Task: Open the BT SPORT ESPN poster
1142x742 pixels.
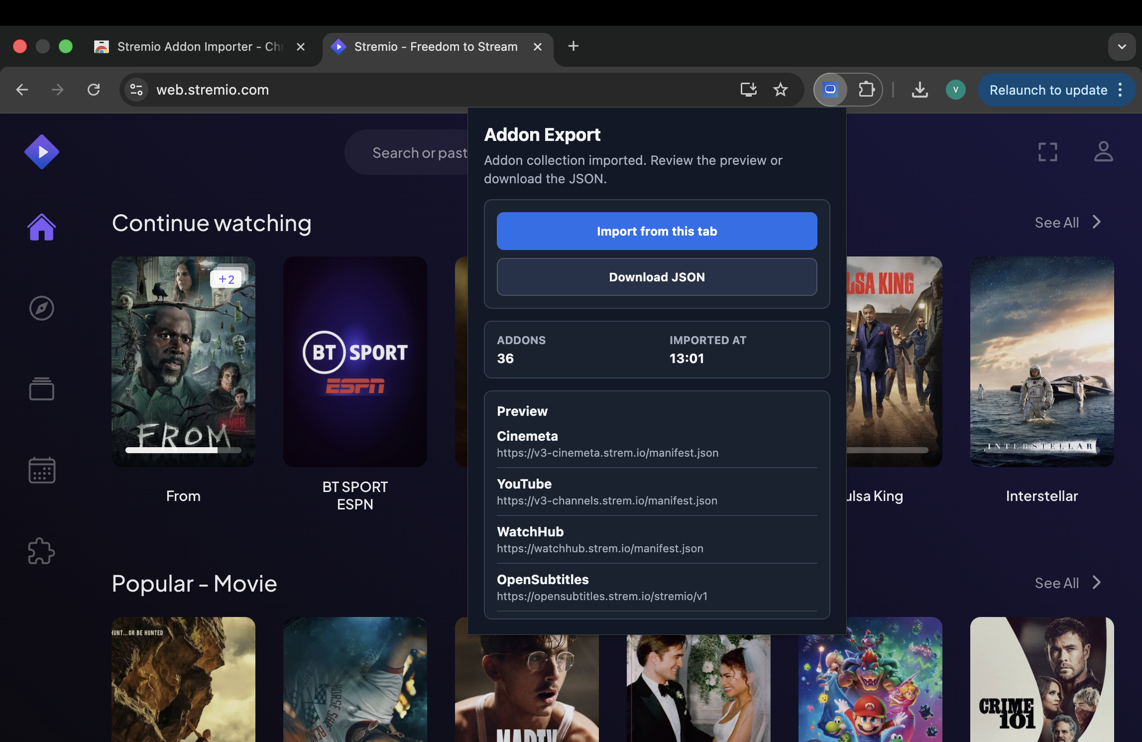Action: click(355, 362)
